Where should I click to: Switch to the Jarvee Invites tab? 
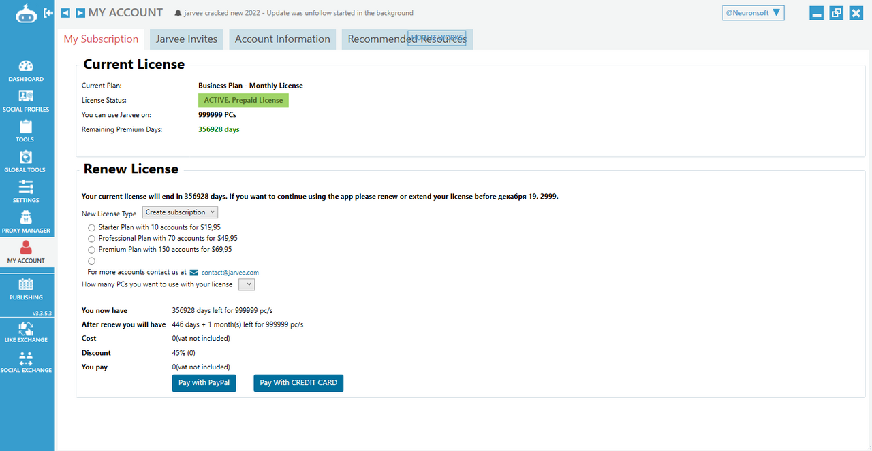click(187, 39)
